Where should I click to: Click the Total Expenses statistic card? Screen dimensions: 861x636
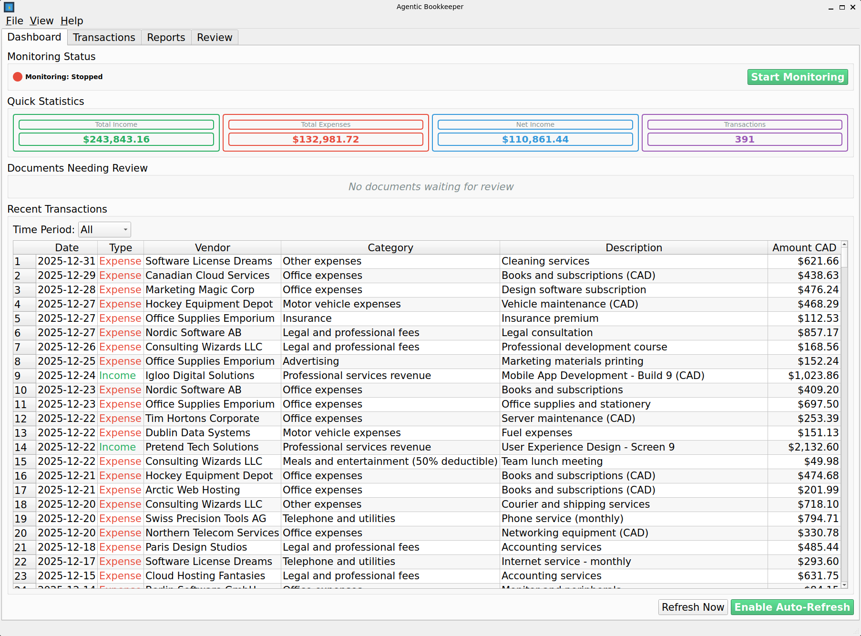pos(326,133)
